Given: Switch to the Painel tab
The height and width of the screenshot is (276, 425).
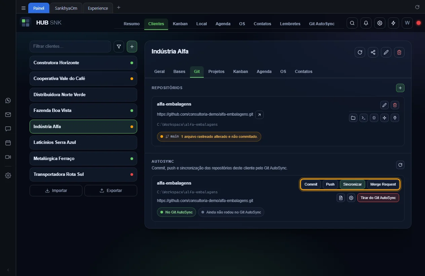Looking at the screenshot, I should tap(39, 8).
